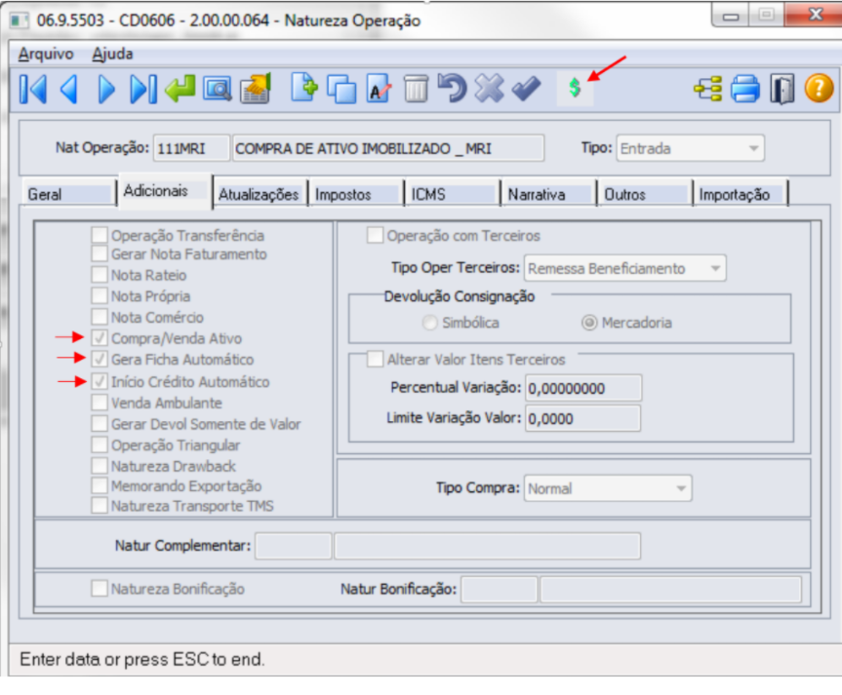Open the Impostos tab

pos(357,194)
